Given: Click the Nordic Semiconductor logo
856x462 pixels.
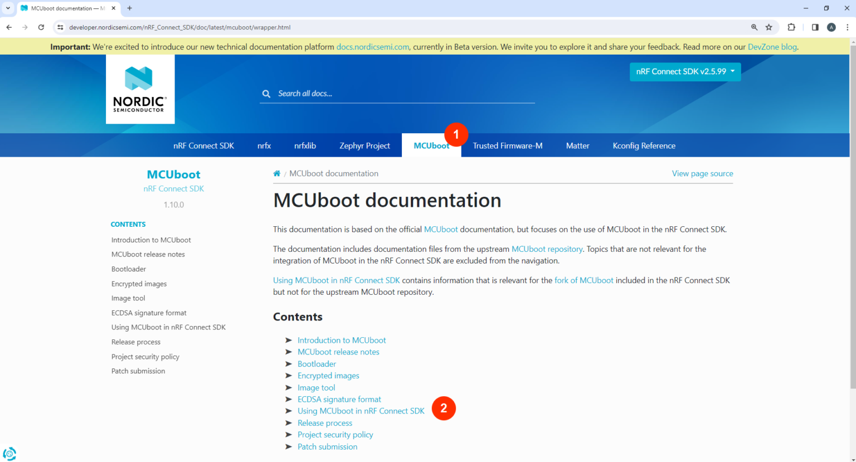Looking at the screenshot, I should click(140, 89).
